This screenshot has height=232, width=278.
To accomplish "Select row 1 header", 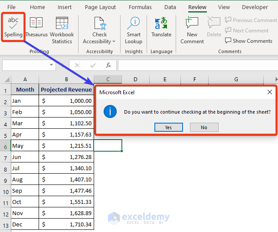I will (6, 90).
